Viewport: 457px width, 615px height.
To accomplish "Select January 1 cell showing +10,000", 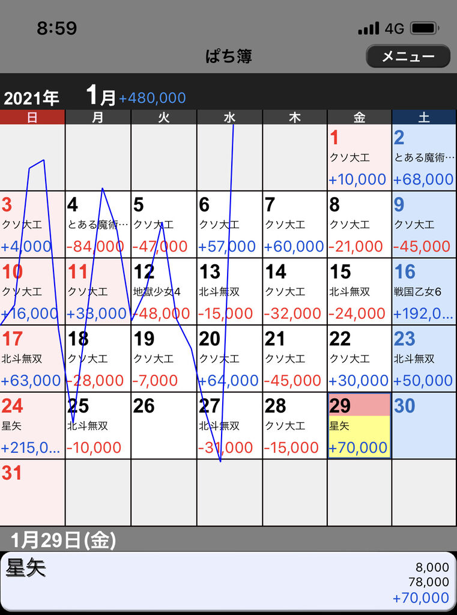I will pos(359,157).
